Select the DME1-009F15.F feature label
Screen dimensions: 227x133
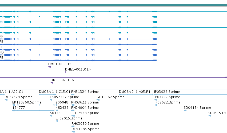click(61, 64)
